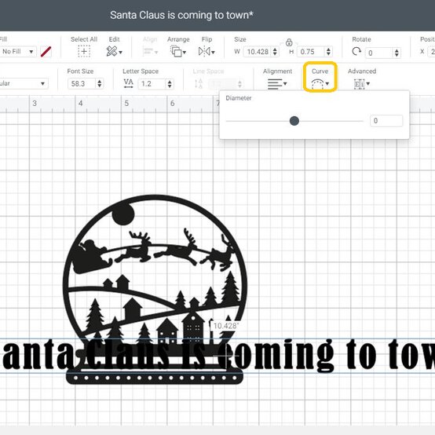435x435 pixels.
Task: Step the Height value arrows
Action: [x=328, y=52]
